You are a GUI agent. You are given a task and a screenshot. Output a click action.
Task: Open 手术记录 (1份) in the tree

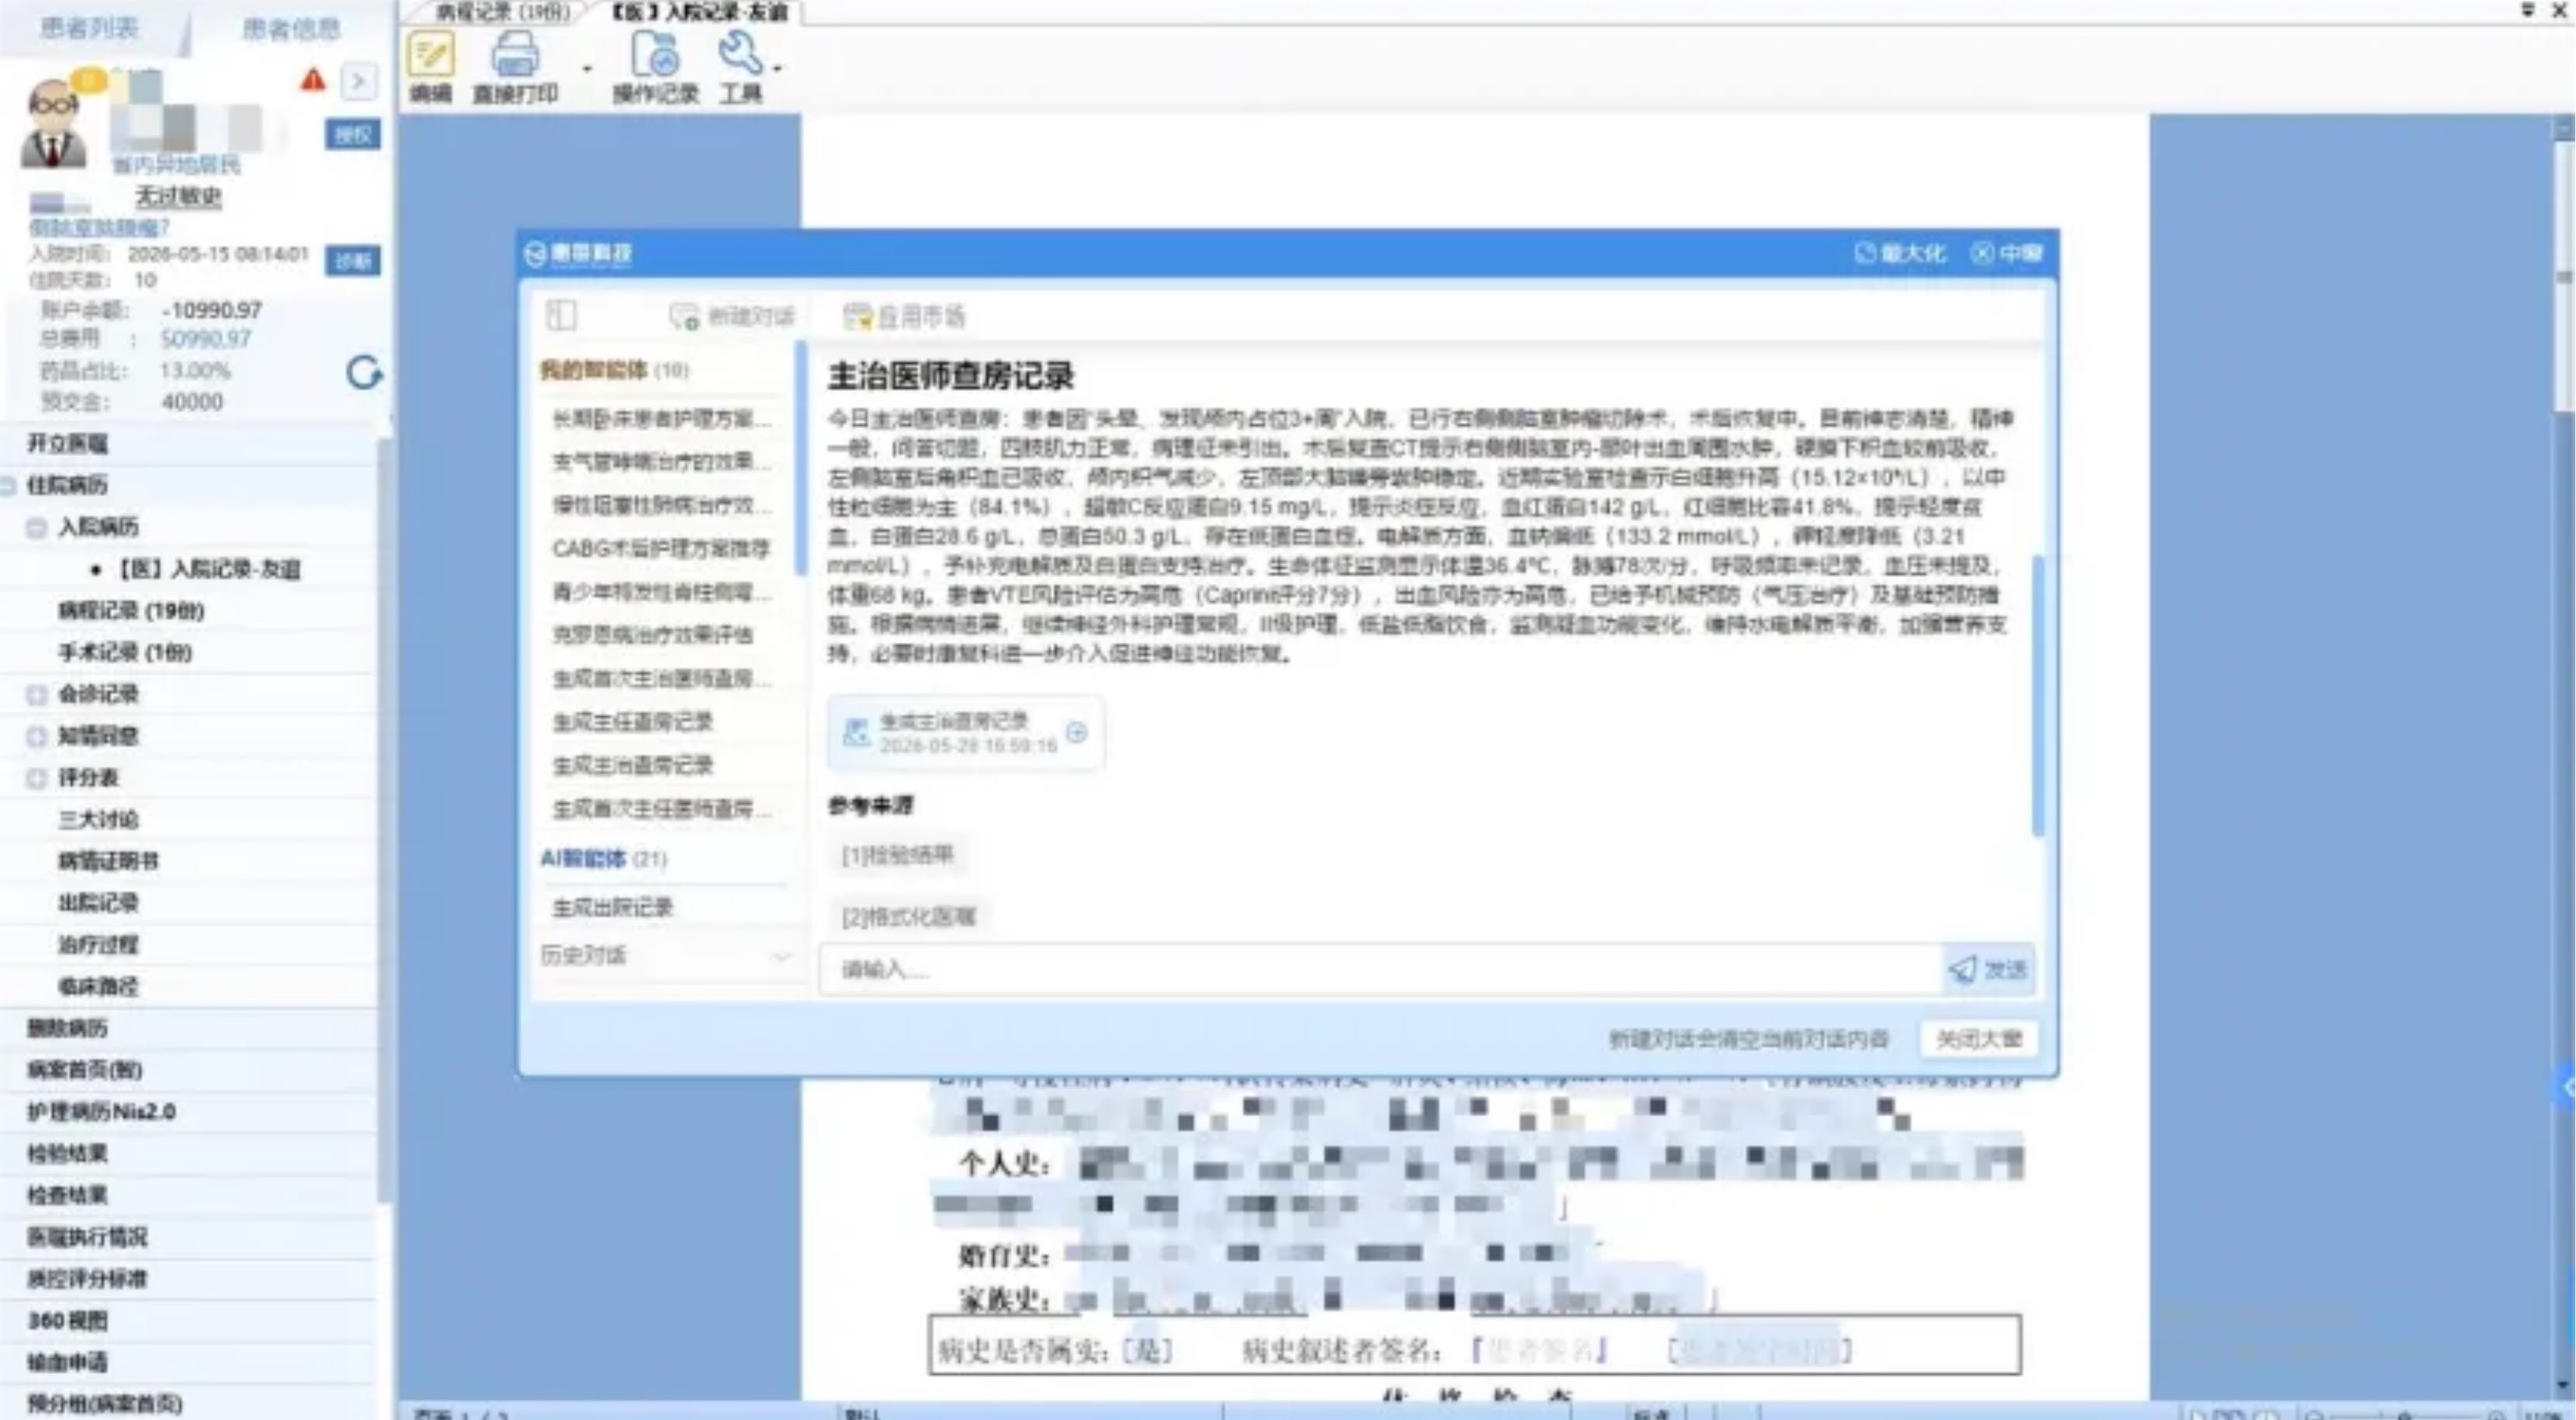125,653
